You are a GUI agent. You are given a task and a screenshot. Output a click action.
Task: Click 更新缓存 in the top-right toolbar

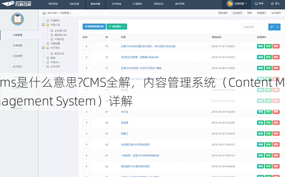(223, 13)
